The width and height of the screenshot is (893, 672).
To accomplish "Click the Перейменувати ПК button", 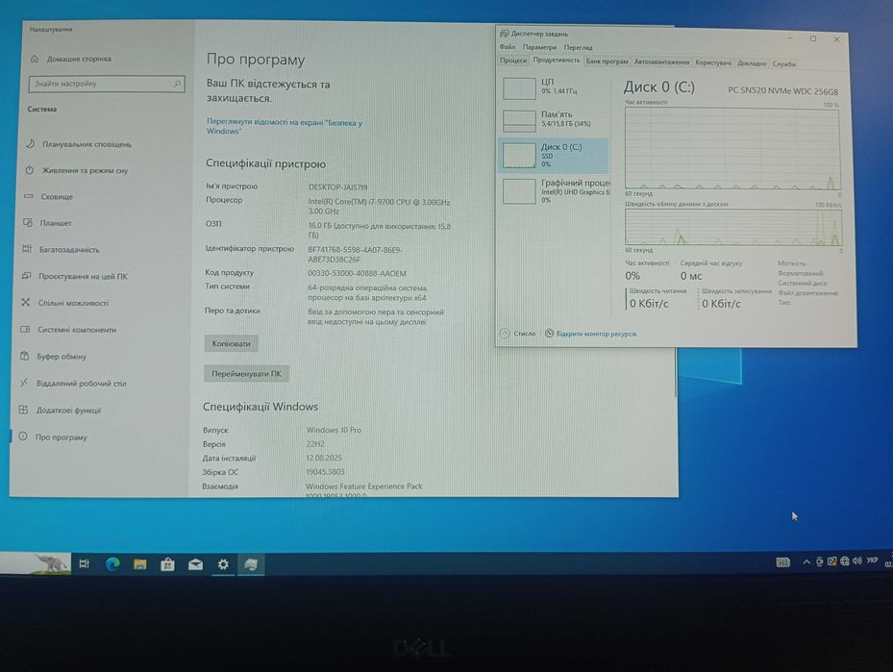I will pyautogui.click(x=246, y=374).
